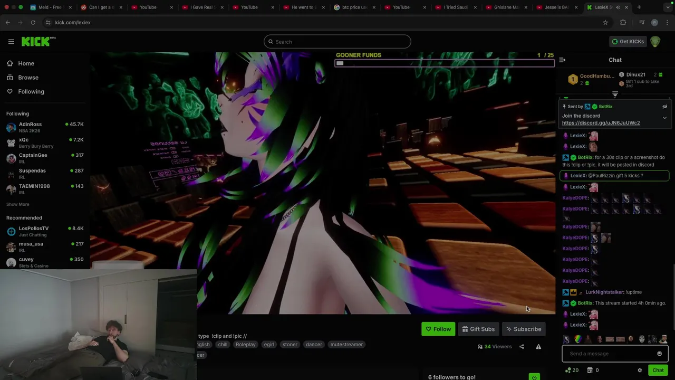Expand Show more under Following
The width and height of the screenshot is (675, 380).
18,204
